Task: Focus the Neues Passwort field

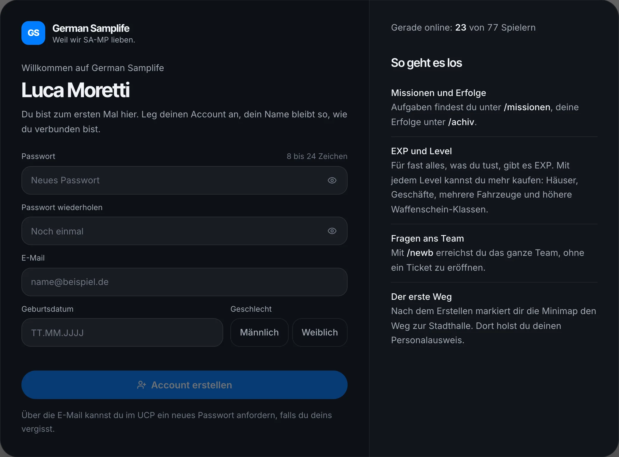Action: coord(184,180)
